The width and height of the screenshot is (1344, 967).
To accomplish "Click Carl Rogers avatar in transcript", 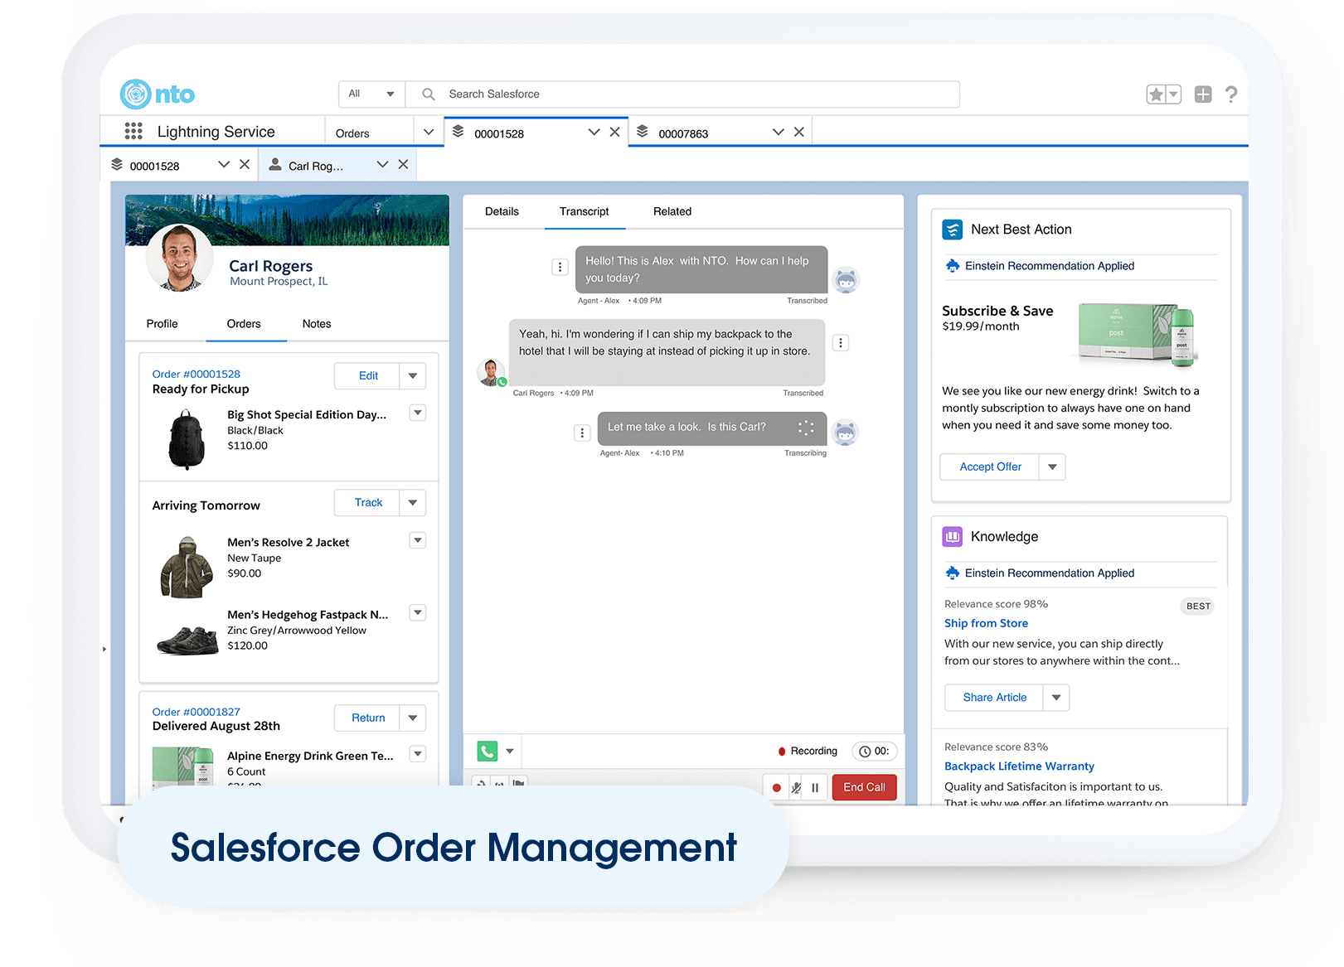I will click(492, 372).
